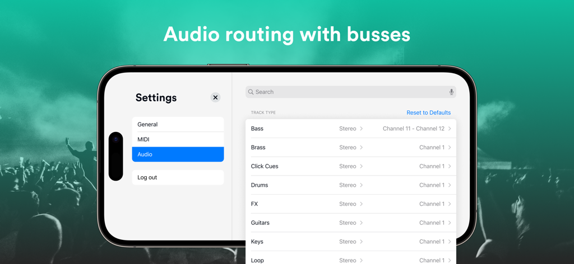Open Channel 1 selector for Drums
The height and width of the screenshot is (264, 574).
(x=435, y=185)
